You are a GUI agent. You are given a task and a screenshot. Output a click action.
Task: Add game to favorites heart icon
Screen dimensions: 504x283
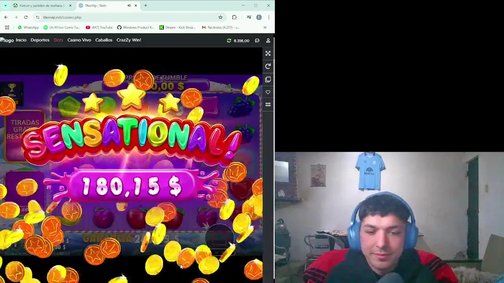click(x=268, y=92)
